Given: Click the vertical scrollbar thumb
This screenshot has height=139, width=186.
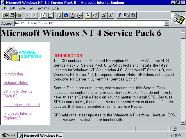Looking at the screenshot, I should (x=183, y=35).
